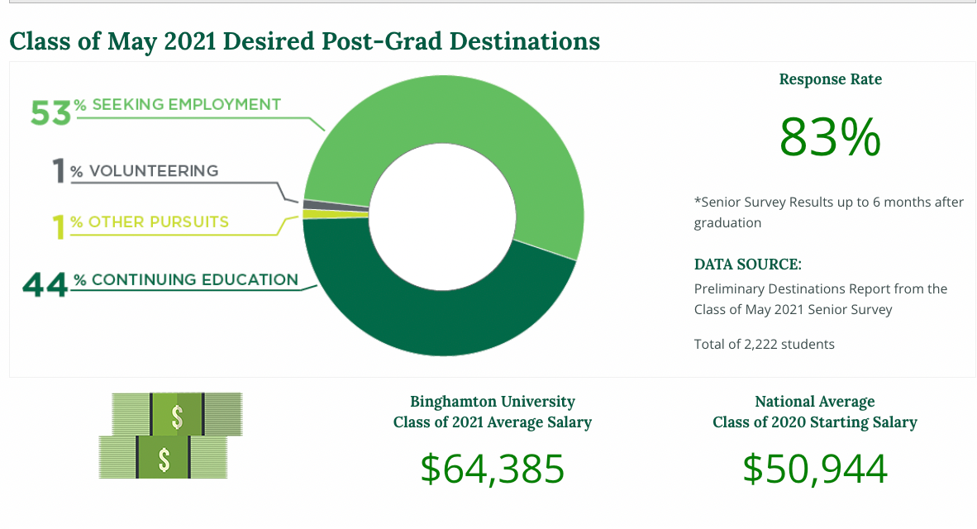Click the large number 53 percentage
977x529 pixels.
[50, 113]
